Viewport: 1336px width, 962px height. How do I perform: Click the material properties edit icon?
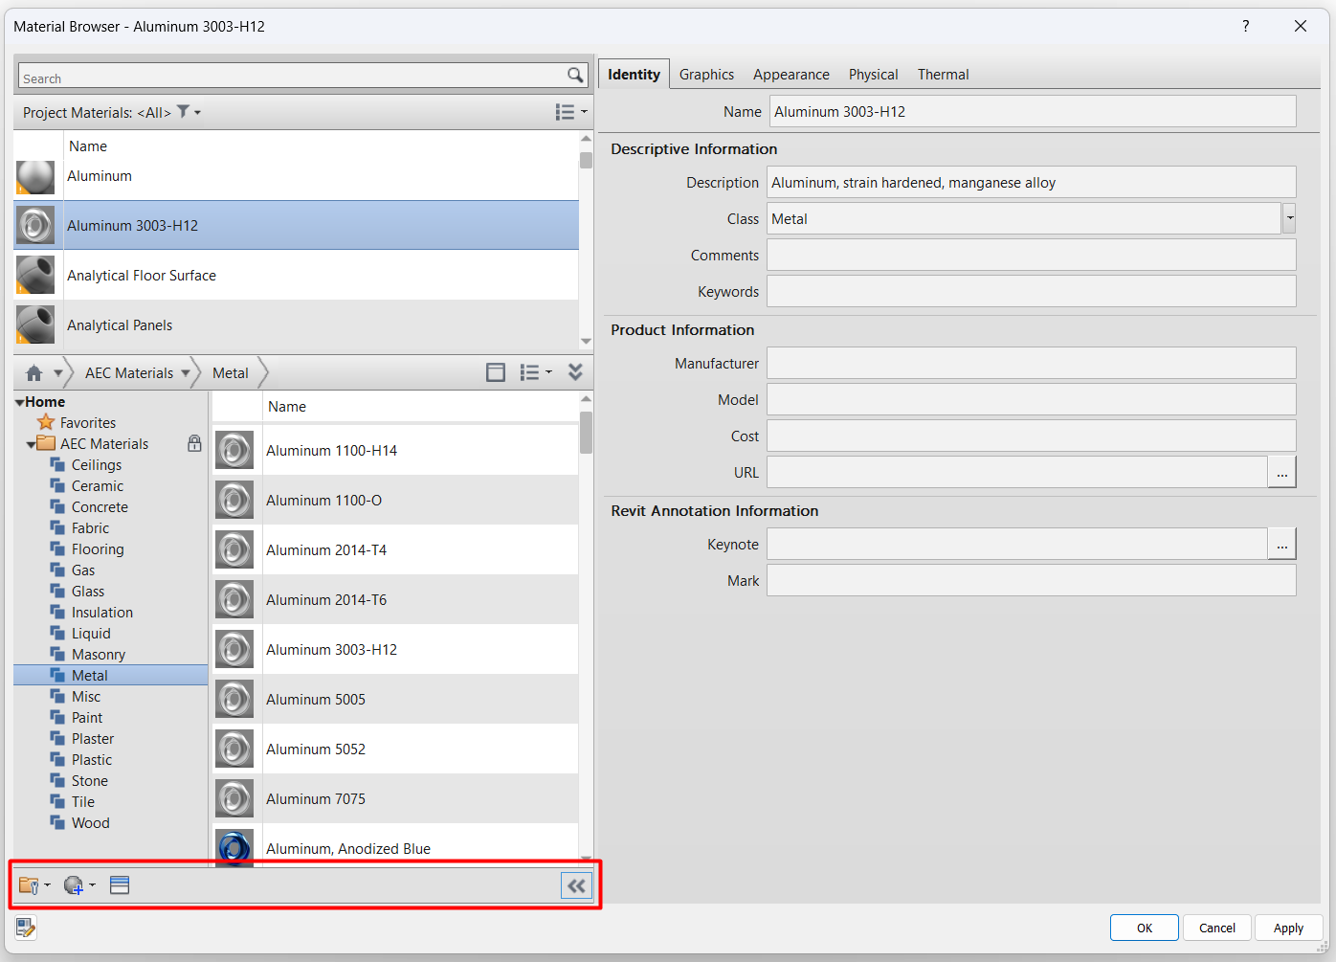[x=26, y=927]
